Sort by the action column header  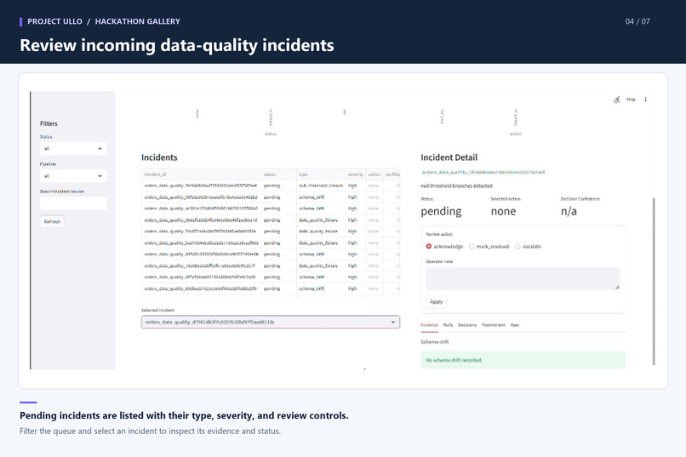[x=374, y=174]
